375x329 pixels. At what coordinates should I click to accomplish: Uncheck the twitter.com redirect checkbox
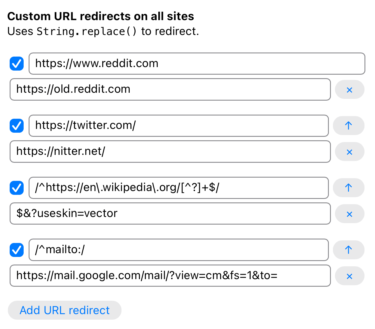(x=17, y=126)
